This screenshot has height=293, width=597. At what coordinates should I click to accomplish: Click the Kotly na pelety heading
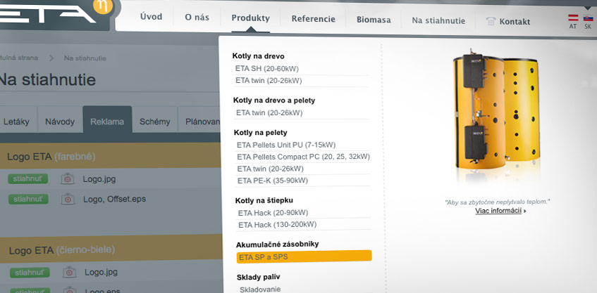pyautogui.click(x=260, y=133)
